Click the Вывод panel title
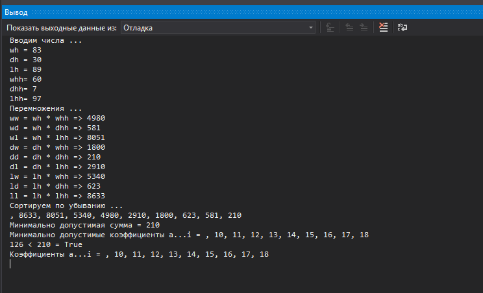Image resolution: width=483 pixels, height=293 pixels. [16, 12]
